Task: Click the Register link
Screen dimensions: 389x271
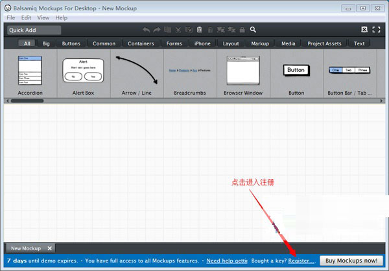Action: 301,261
